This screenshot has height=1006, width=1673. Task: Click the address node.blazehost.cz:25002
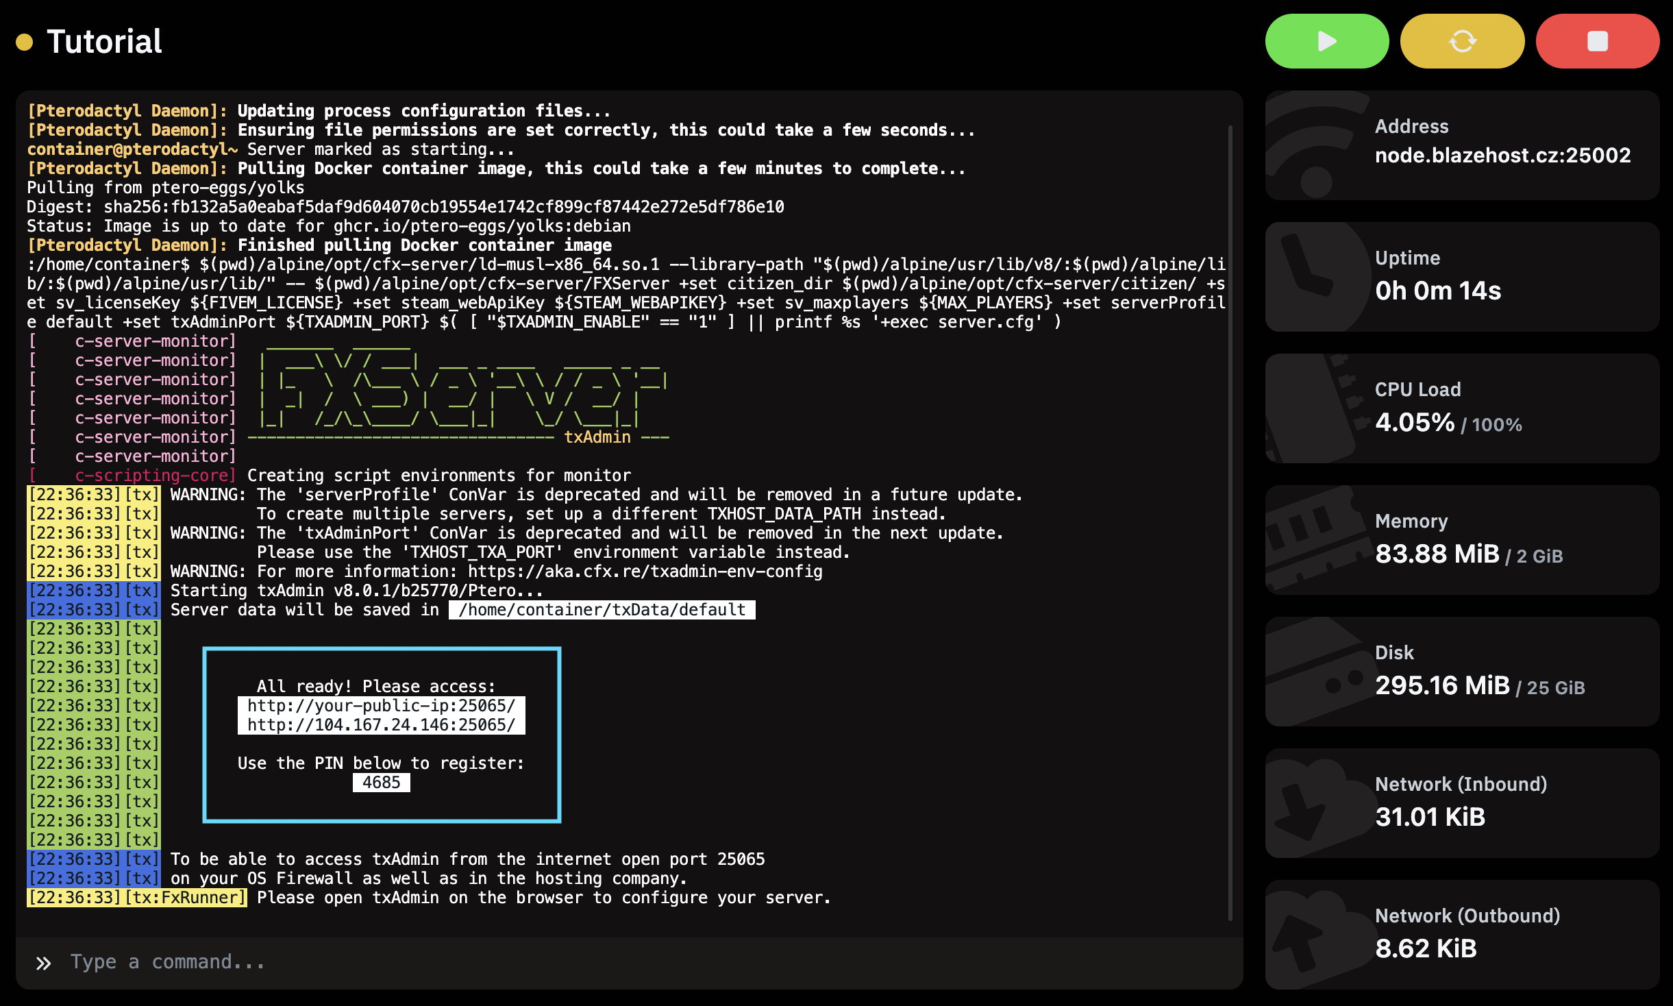(1502, 155)
